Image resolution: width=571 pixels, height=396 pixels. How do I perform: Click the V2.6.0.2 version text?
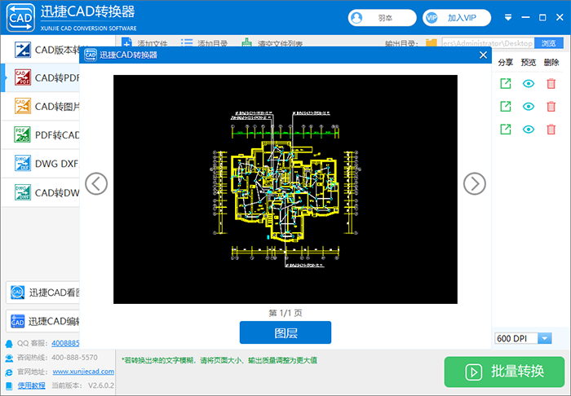tap(101, 385)
